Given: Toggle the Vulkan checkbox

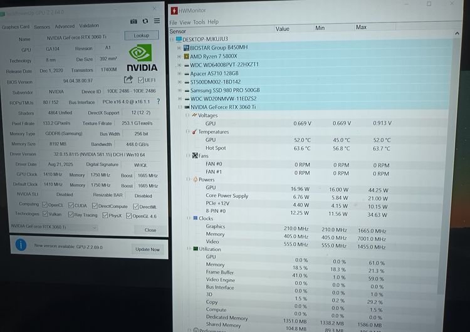Looking at the screenshot, I should (45, 214).
